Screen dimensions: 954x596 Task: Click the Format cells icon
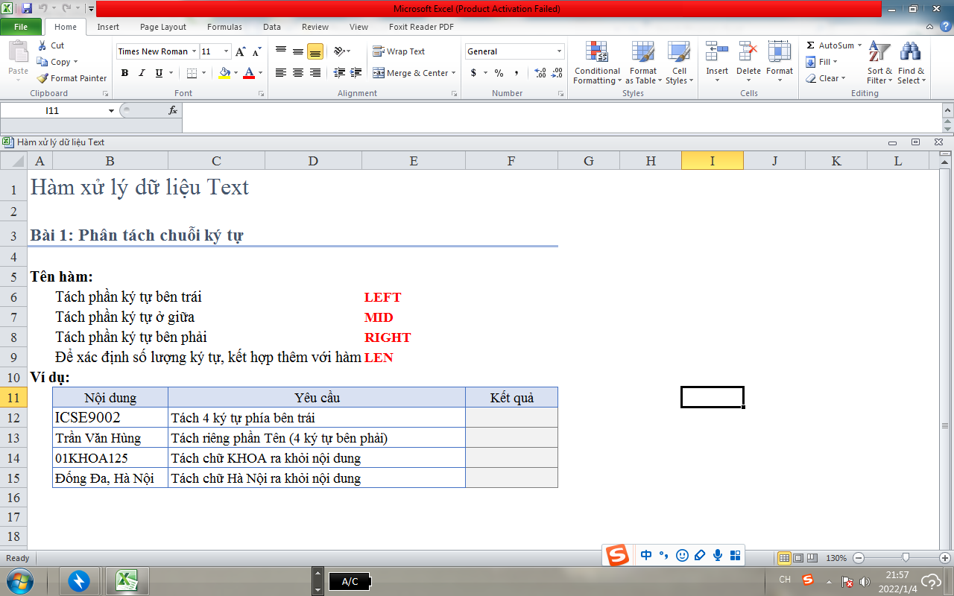pyautogui.click(x=780, y=51)
